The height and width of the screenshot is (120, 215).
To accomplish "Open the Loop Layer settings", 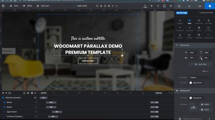I will [x=189, y=29].
